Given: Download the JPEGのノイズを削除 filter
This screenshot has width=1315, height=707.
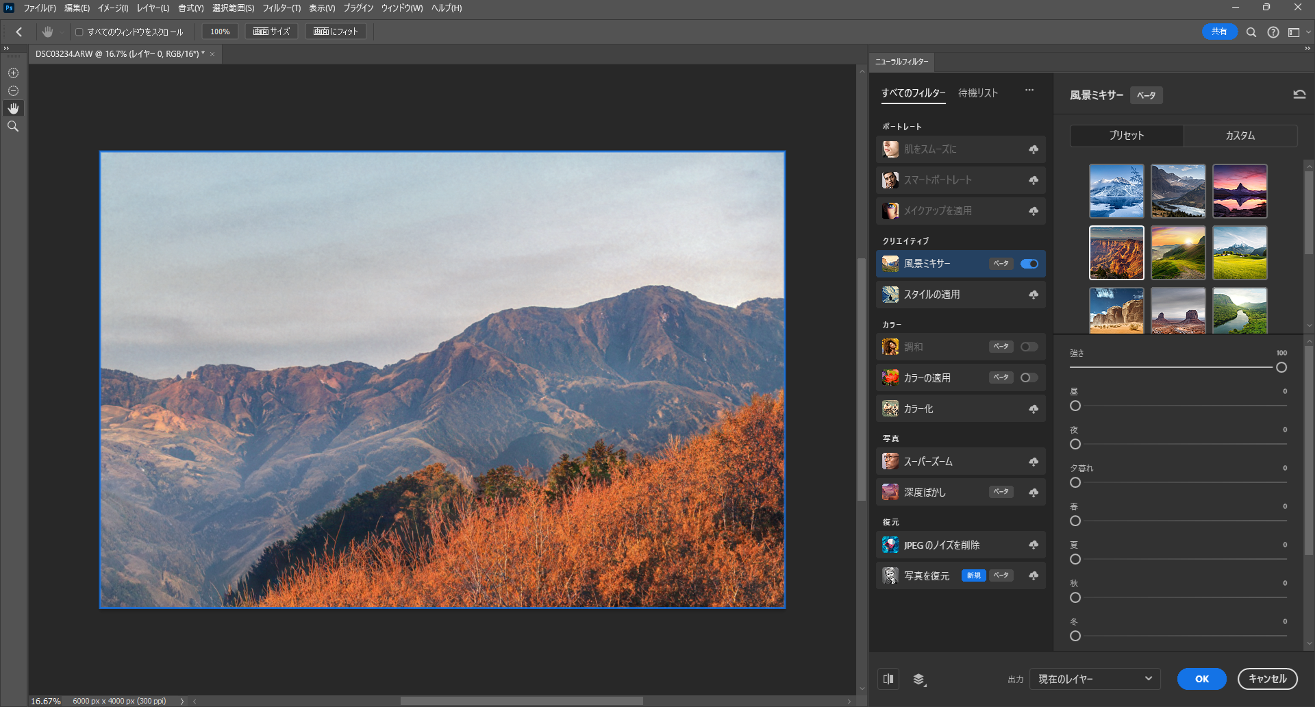Looking at the screenshot, I should (1034, 545).
